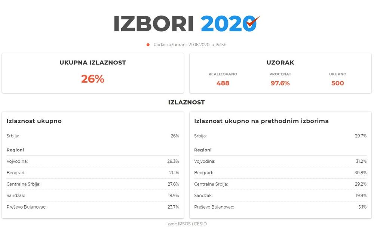Select the Vojvodina row in current turnout
Image resolution: width=374 pixels, height=247 pixels.
93,161
